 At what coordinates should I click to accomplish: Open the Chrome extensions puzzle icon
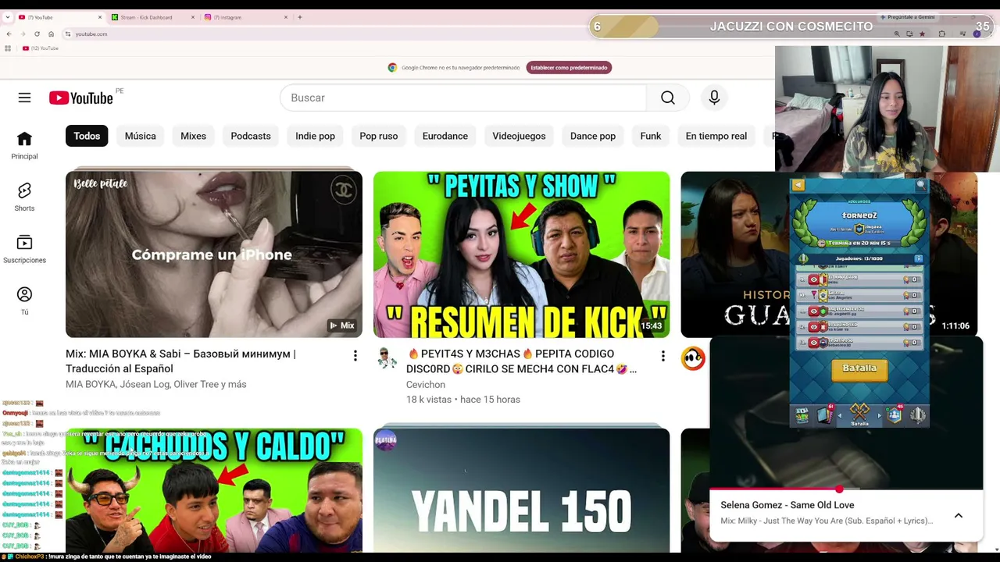[941, 34]
